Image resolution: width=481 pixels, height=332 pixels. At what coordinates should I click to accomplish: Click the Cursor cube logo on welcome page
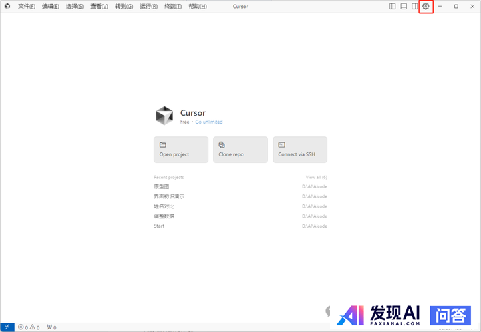click(x=164, y=116)
